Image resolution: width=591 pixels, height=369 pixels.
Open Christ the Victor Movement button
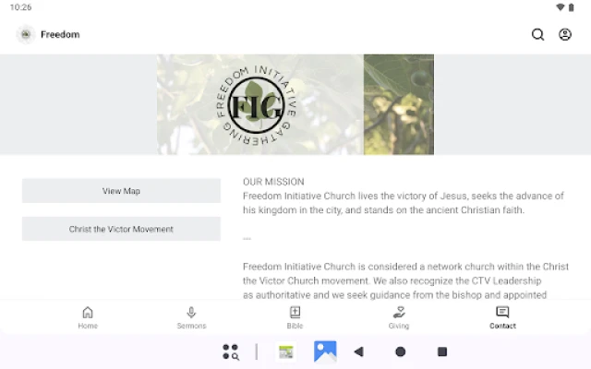pyautogui.click(x=121, y=229)
